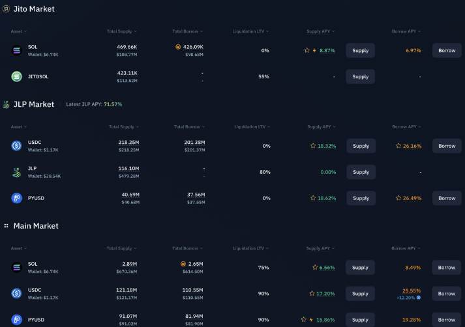The width and height of the screenshot is (465, 327).
Task: Click the Latest JLP APY 71.57% value
Action: click(x=113, y=104)
